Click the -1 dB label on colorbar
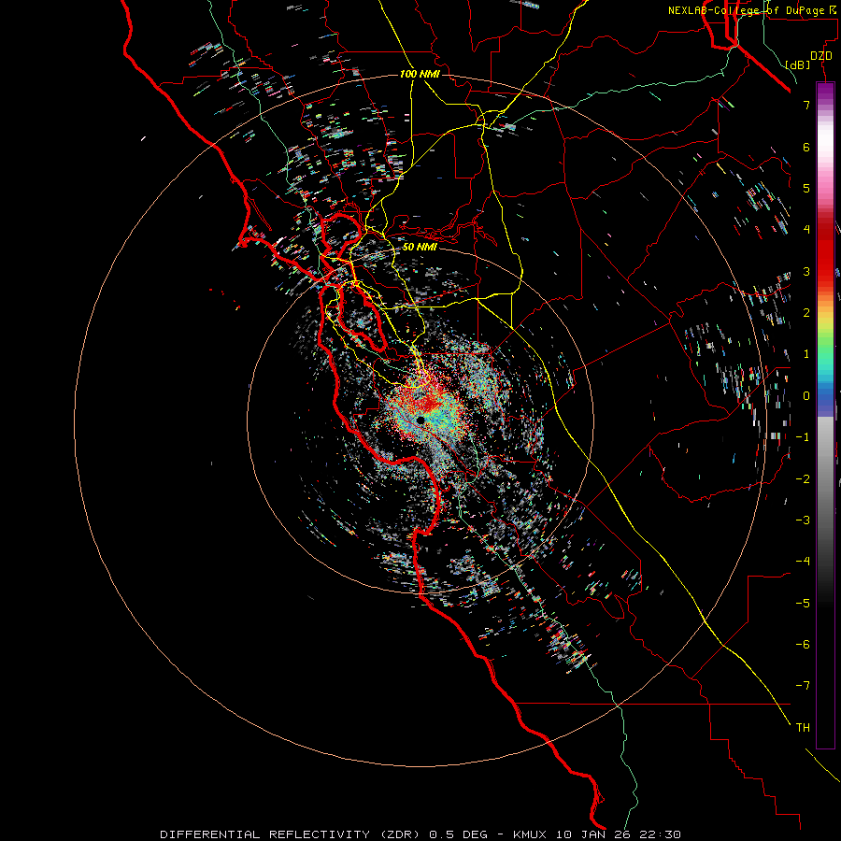Screen dimensions: 841x841 (803, 437)
